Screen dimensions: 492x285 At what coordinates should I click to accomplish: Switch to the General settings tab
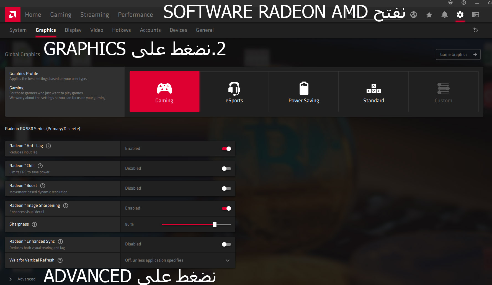point(205,30)
